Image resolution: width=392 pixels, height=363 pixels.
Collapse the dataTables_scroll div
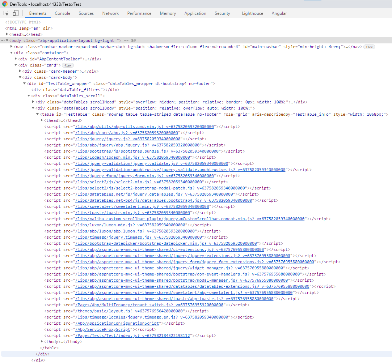tap(29, 95)
